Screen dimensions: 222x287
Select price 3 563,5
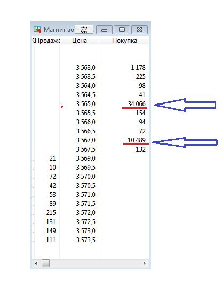coord(86,77)
